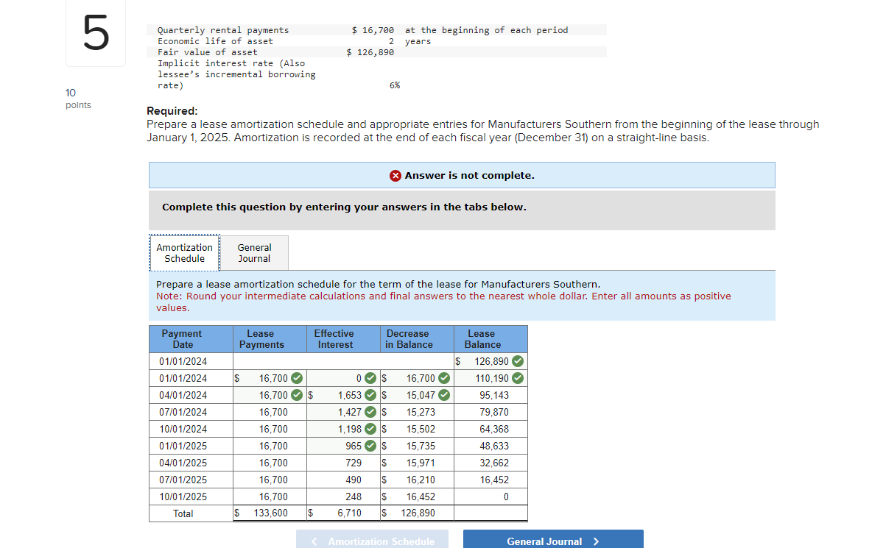This screenshot has width=872, height=548.
Task: Select effective interest cell showing 248
Action: coord(343,497)
